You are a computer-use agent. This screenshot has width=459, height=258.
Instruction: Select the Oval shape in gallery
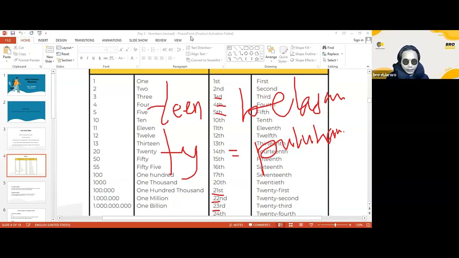251,48
